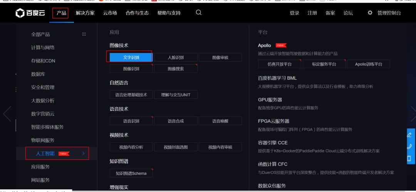
Task: Go to next slide with right arrow
Action: pos(413,114)
